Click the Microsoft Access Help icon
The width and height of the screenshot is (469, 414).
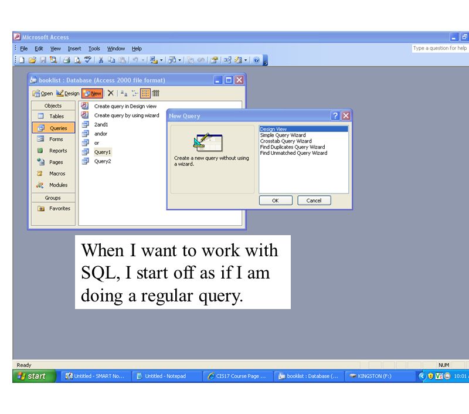point(256,60)
